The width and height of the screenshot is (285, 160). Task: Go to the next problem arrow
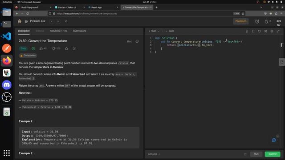point(58,21)
